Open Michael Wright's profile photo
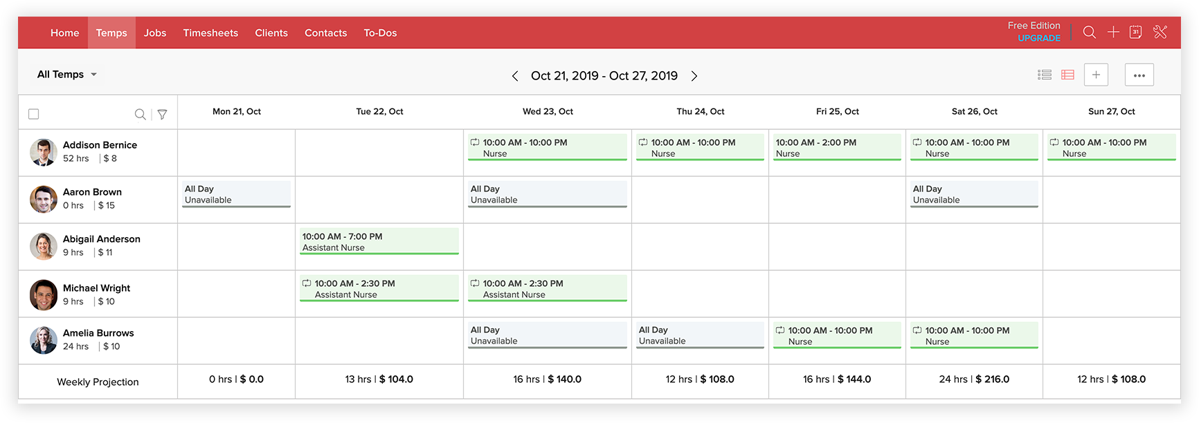The width and height of the screenshot is (1199, 423). [x=44, y=295]
